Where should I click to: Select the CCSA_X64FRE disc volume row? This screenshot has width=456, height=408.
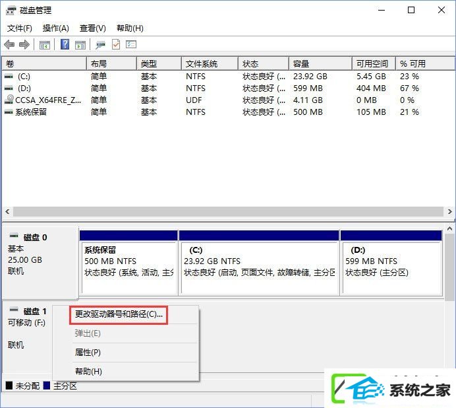[x=227, y=100]
